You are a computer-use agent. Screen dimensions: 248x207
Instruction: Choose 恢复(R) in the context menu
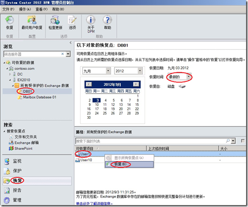point(129,164)
